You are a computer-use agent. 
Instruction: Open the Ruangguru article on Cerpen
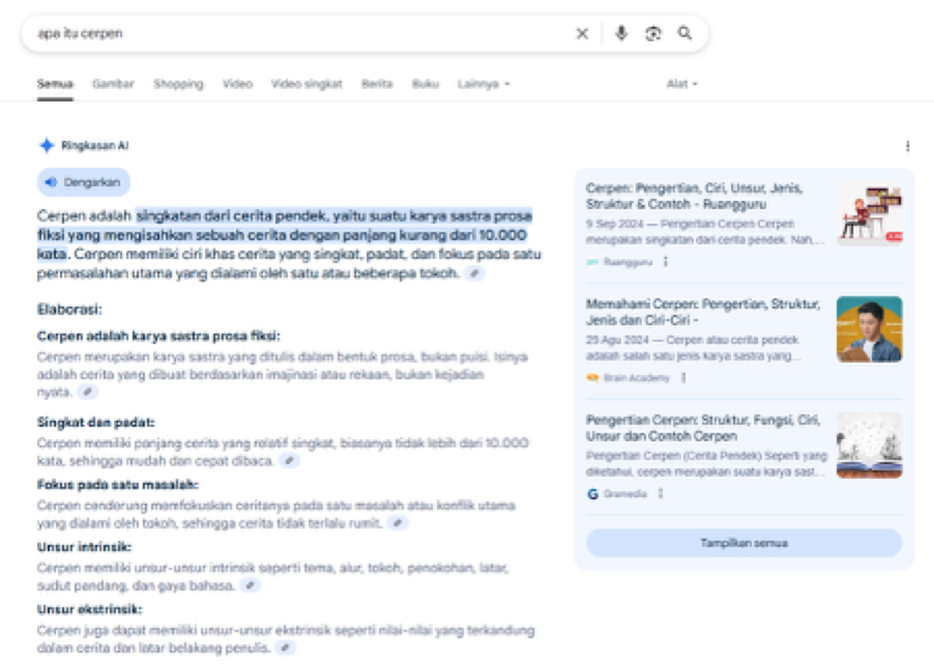coord(694,196)
